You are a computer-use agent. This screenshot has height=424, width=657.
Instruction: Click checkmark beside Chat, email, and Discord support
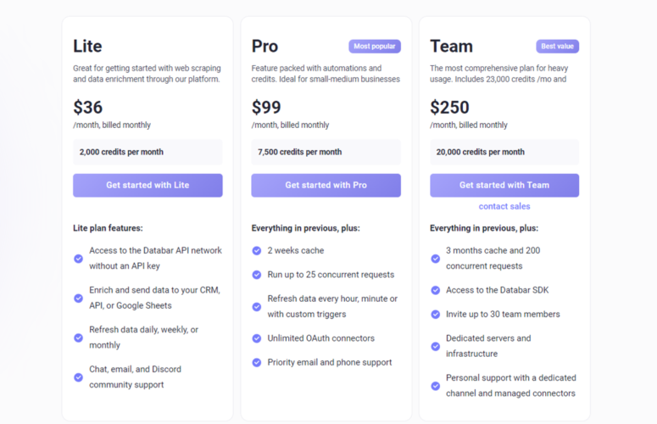(78, 377)
